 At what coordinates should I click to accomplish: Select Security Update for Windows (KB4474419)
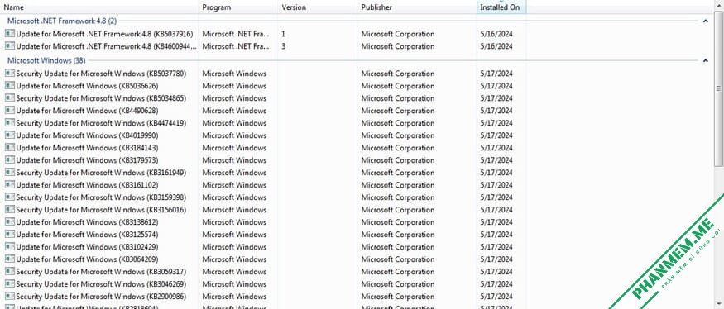point(101,123)
